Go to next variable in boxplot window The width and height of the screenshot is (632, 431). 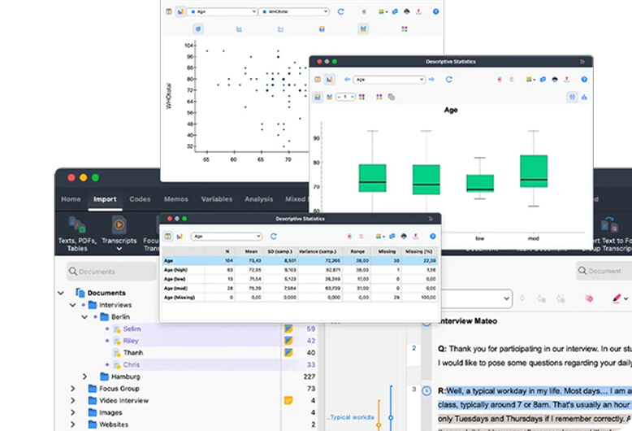point(431,80)
